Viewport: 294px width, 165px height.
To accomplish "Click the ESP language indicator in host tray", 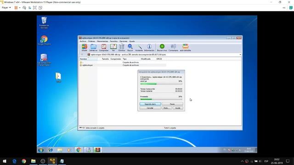I will coord(266,161).
